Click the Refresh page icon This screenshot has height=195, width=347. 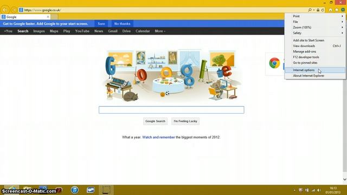point(323,10)
